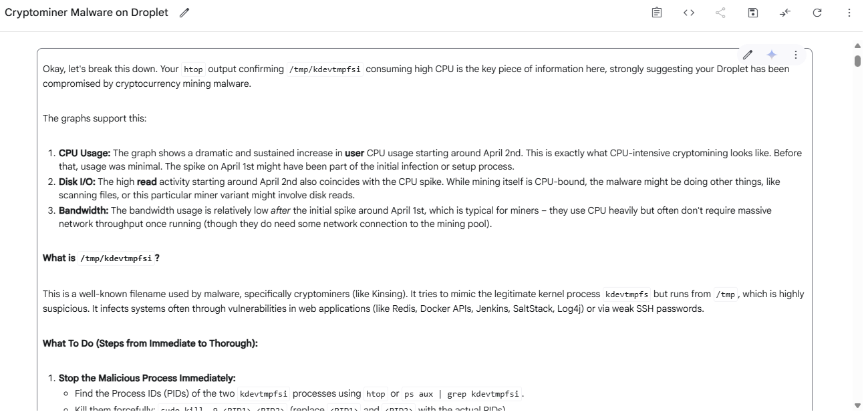Click the "Stop the Malicious Process Immediately" heading
Image resolution: width=866 pixels, height=416 pixels.
coord(147,379)
